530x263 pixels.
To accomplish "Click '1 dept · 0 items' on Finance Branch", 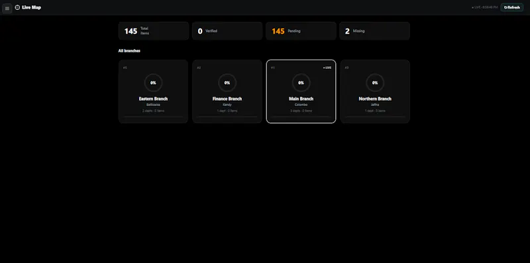I will pos(227,111).
